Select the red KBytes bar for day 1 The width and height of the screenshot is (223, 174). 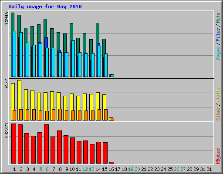tap(14, 144)
